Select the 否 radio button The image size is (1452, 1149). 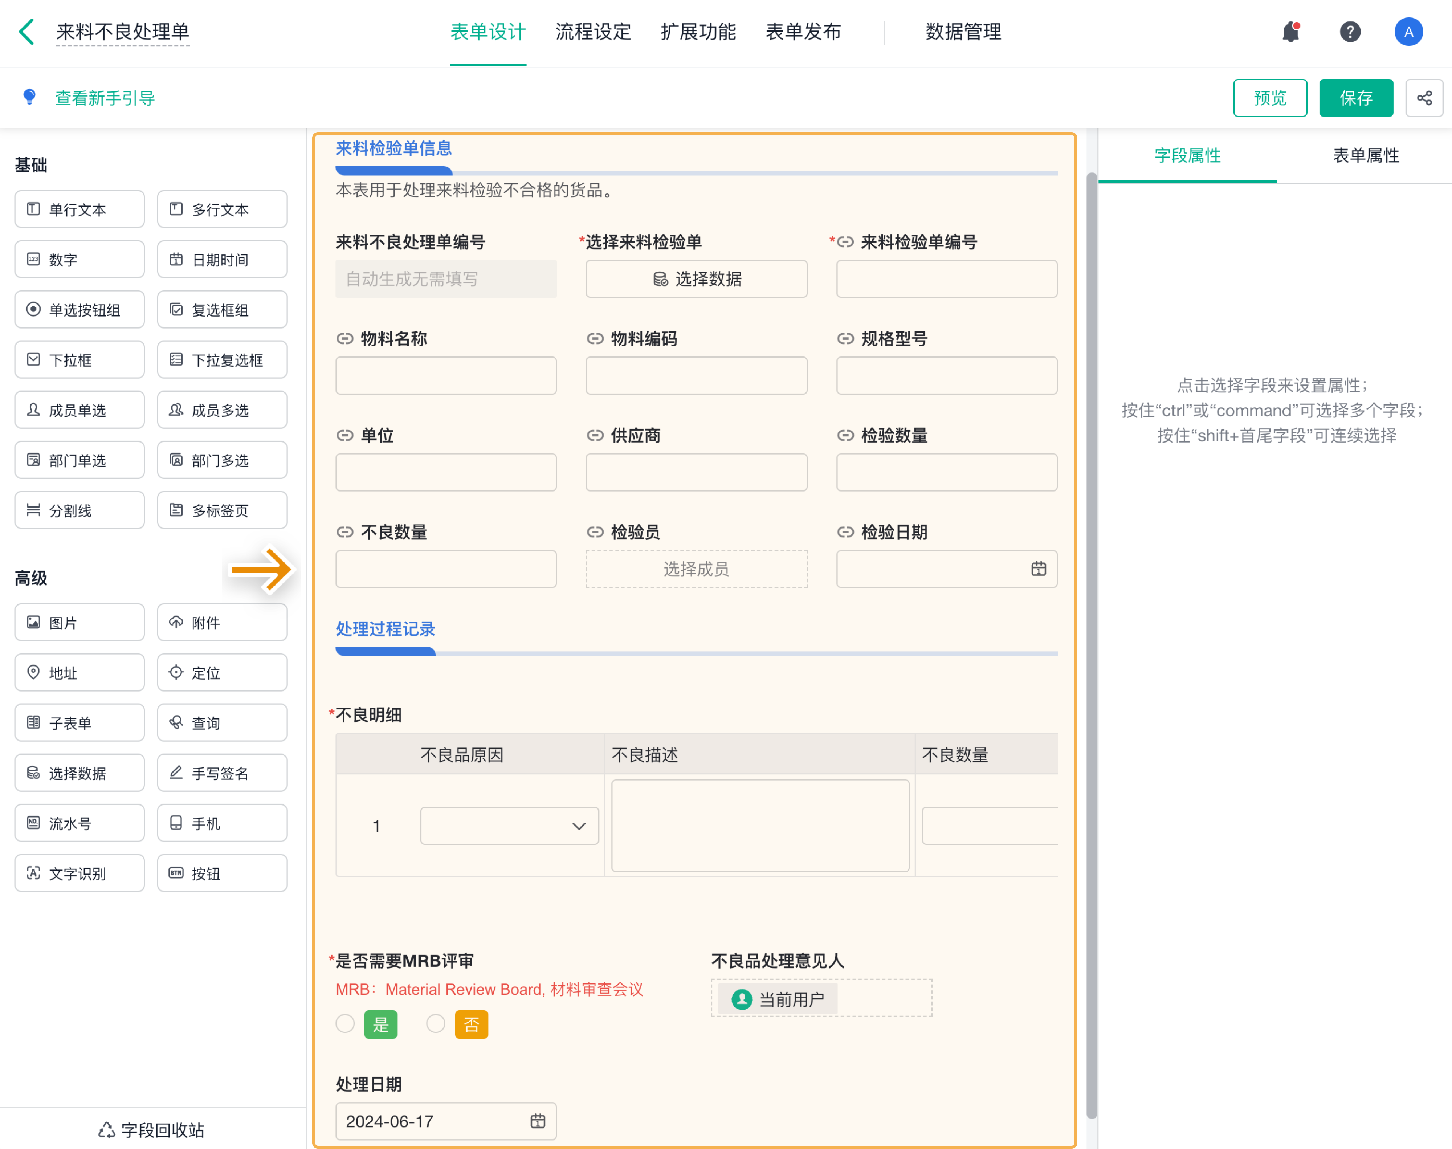(x=436, y=1024)
